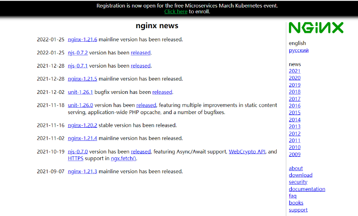Open 2015 news archive

[x=295, y=113]
